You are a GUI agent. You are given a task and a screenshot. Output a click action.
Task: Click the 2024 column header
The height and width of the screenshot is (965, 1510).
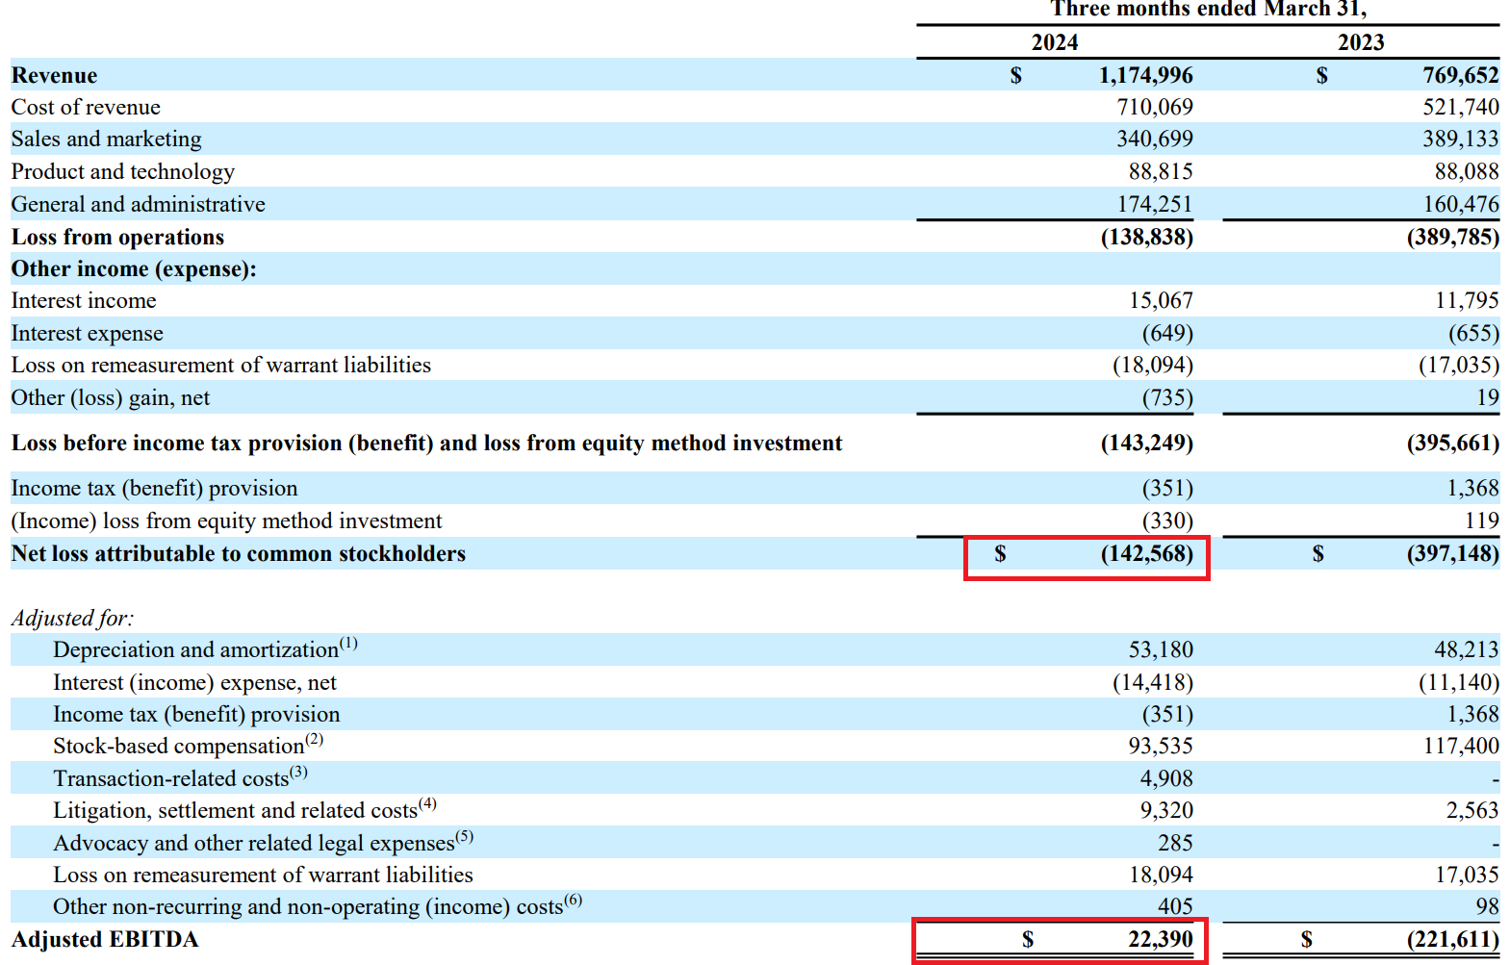click(1054, 42)
